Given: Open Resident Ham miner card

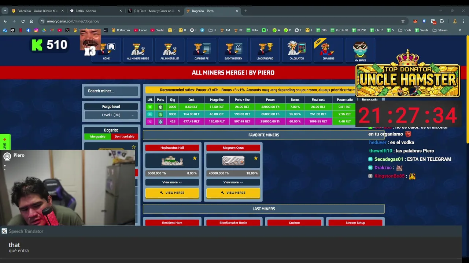Looking at the screenshot, I should [x=172, y=222].
